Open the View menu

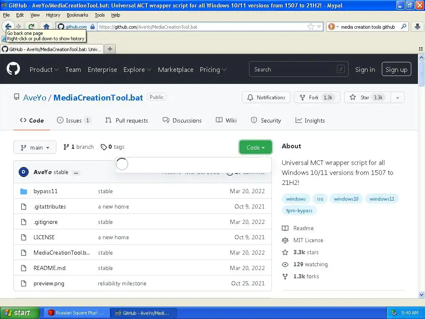pyautogui.click(x=35, y=15)
